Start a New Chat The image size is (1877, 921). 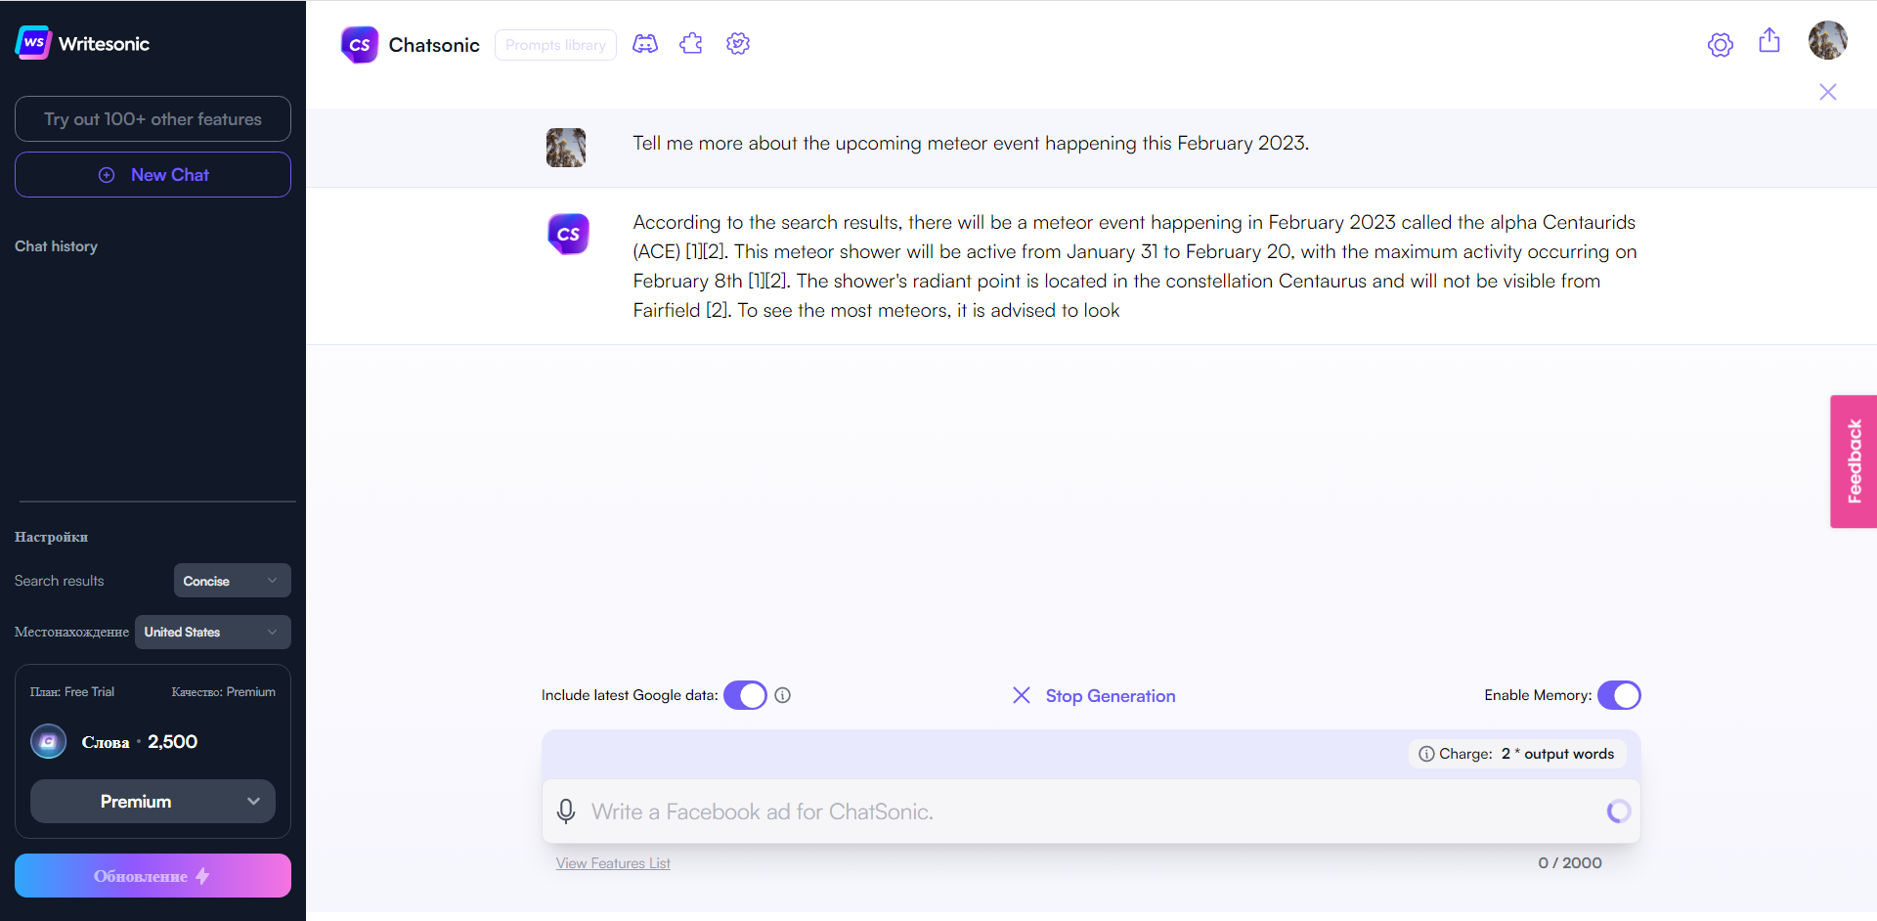(153, 175)
